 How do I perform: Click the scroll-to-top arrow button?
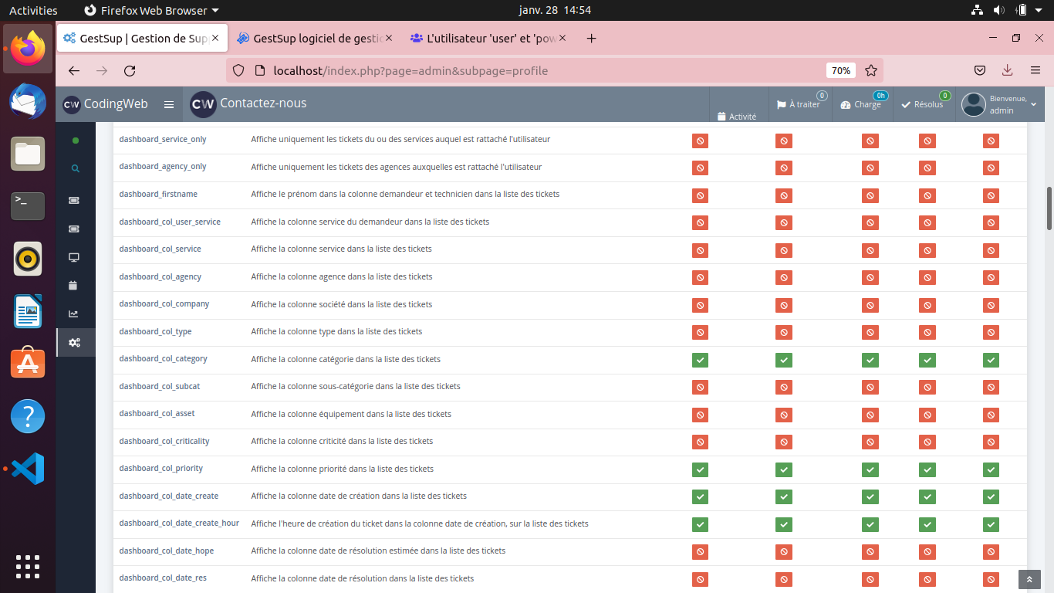(x=1029, y=580)
